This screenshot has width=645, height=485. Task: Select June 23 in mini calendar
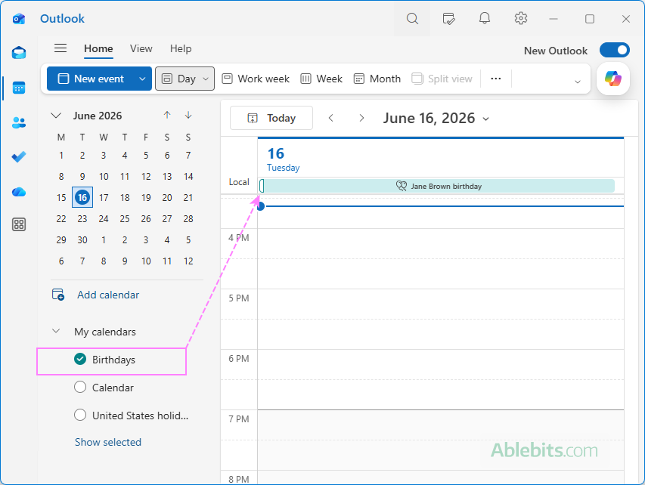point(82,218)
